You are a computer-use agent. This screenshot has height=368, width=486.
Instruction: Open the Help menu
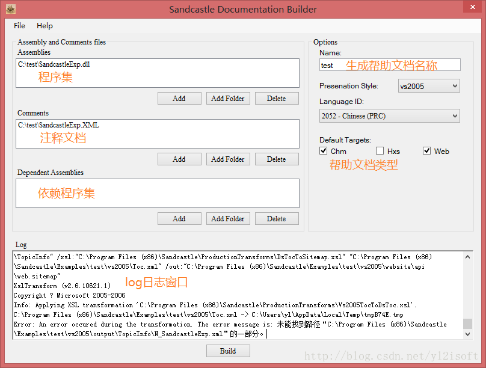tap(45, 26)
